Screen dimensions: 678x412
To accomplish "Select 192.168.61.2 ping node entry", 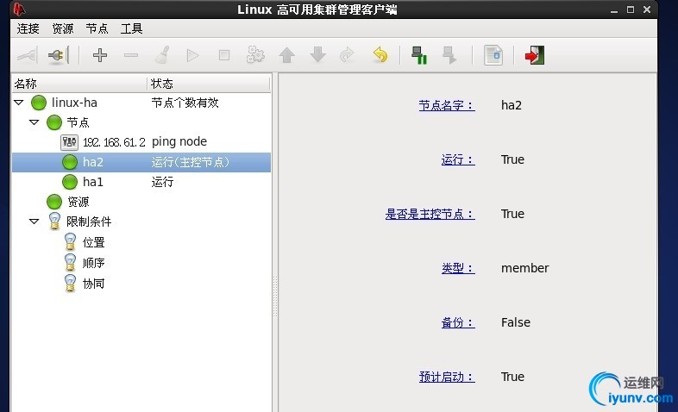I will [114, 142].
